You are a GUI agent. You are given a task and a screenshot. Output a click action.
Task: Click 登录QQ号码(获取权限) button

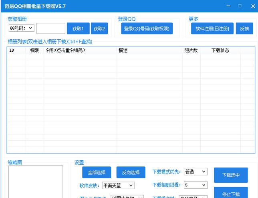147,28
